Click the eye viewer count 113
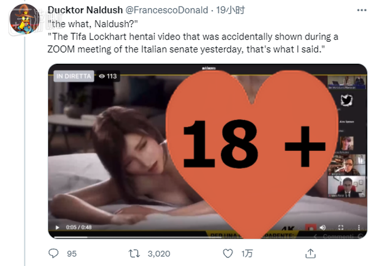 pyautogui.click(x=108, y=76)
